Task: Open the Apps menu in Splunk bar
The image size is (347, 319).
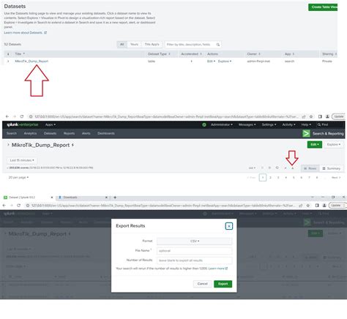Action: pyautogui.click(x=51, y=124)
